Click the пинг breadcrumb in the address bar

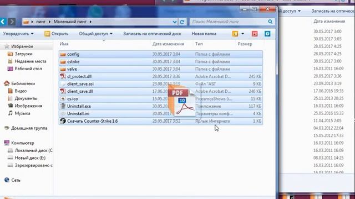click(40, 22)
